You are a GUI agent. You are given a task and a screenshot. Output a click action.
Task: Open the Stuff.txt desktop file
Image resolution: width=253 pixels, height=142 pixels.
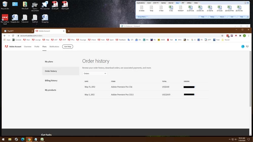[x=35, y=19]
